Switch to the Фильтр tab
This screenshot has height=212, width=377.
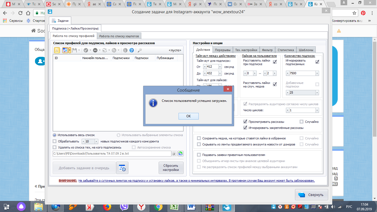(267, 50)
